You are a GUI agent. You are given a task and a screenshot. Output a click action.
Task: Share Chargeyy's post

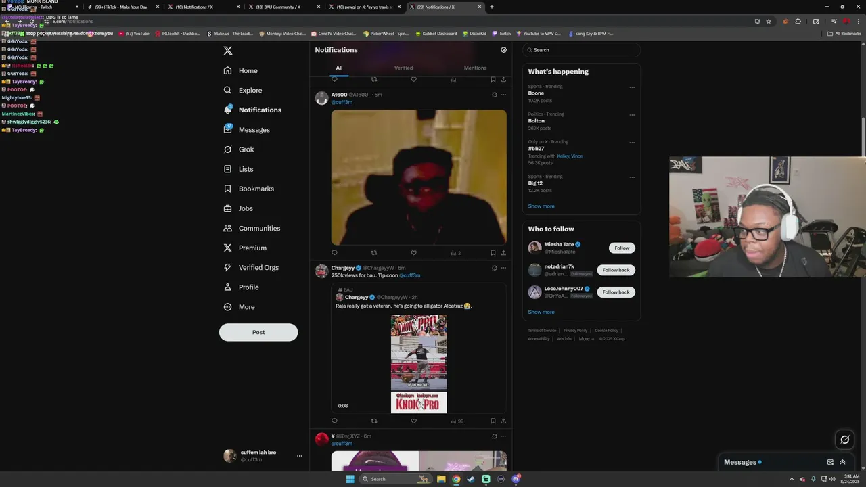pyautogui.click(x=503, y=421)
